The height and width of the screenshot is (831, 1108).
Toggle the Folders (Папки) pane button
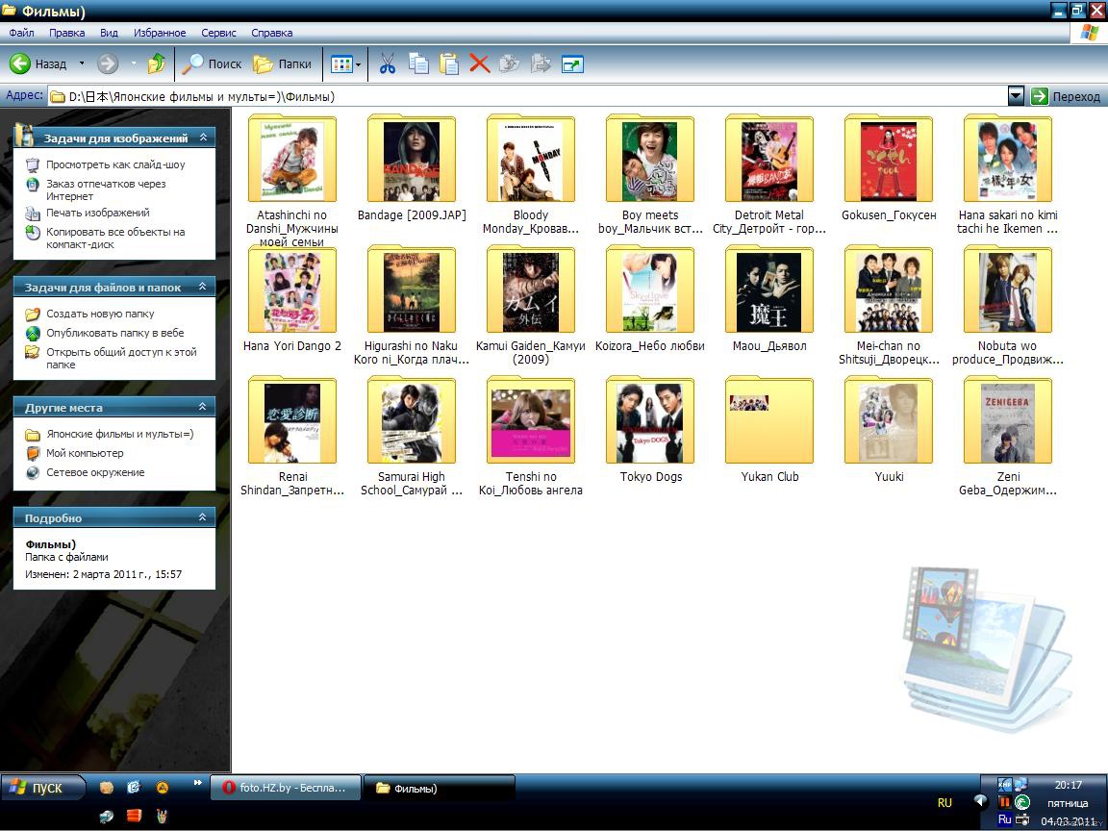[283, 64]
